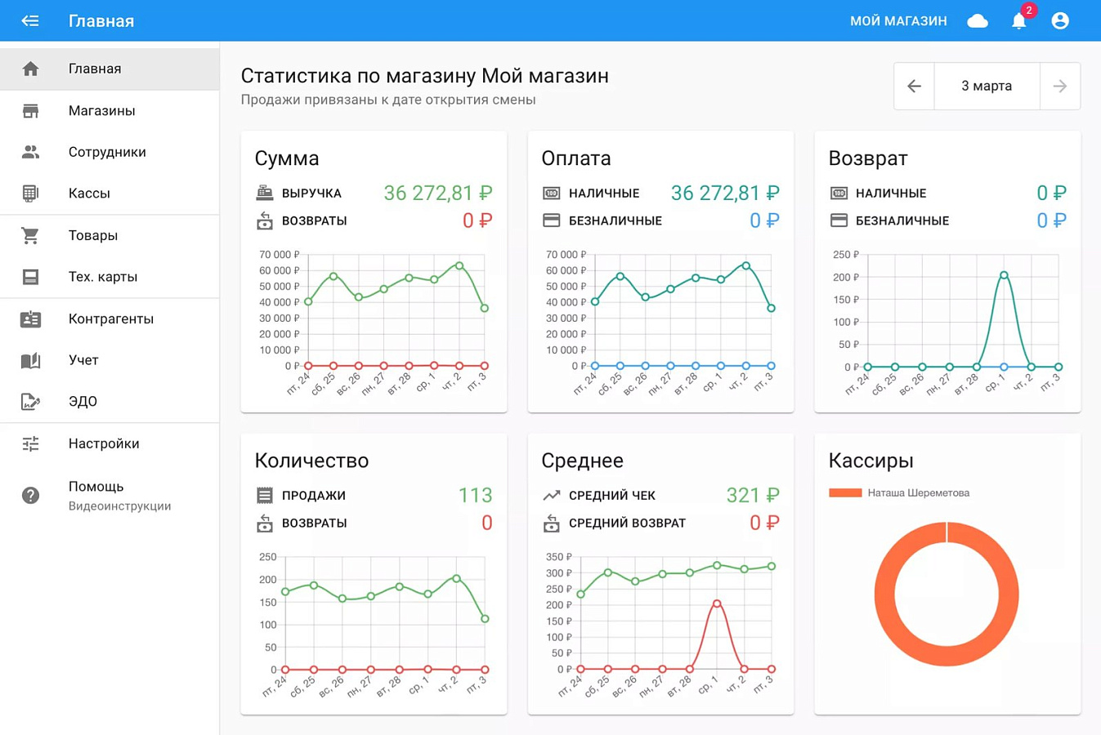Click the receipt icon beside ПРОДАЖИ
1101x735 pixels.
265,495
